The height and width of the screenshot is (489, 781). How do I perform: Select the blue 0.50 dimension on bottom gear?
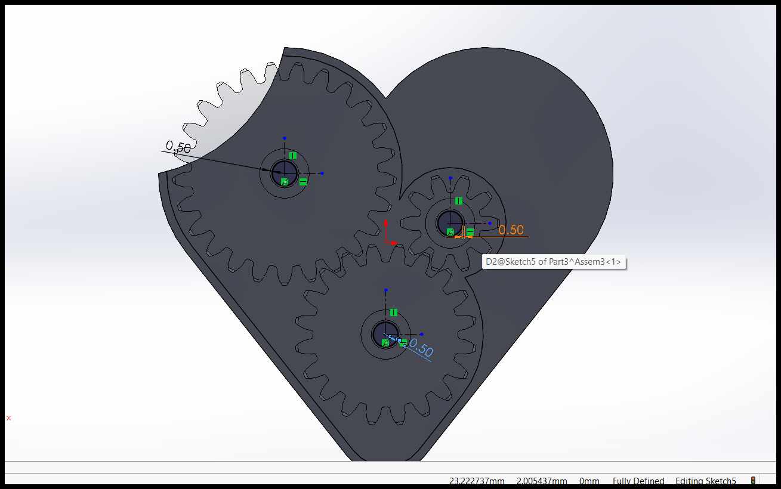click(x=421, y=348)
